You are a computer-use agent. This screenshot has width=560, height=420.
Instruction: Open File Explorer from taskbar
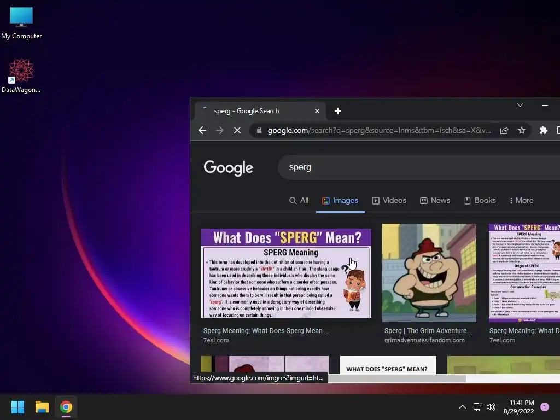[42, 407]
